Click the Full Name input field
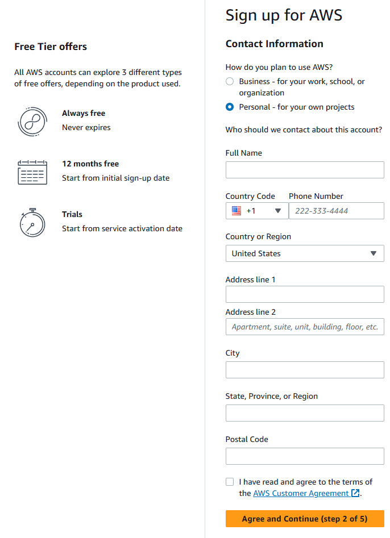 (x=305, y=170)
